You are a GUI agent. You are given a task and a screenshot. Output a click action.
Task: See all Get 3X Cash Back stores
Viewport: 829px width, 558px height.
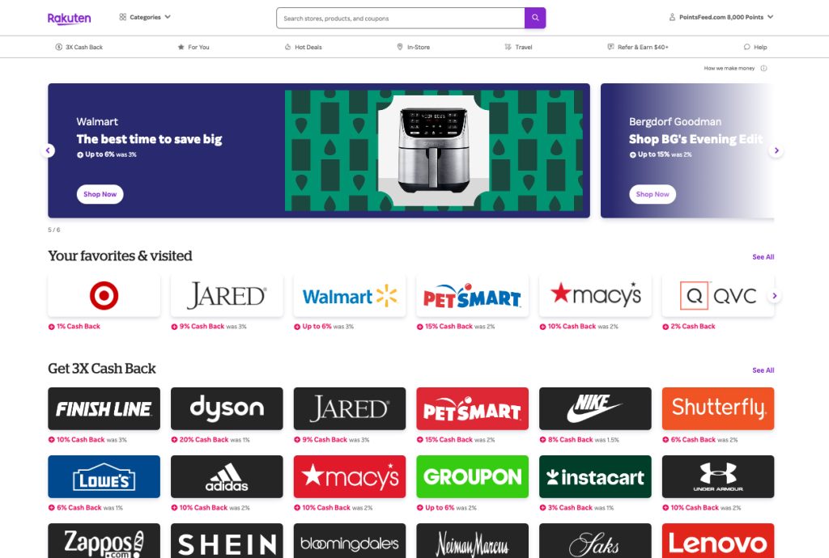[763, 370]
